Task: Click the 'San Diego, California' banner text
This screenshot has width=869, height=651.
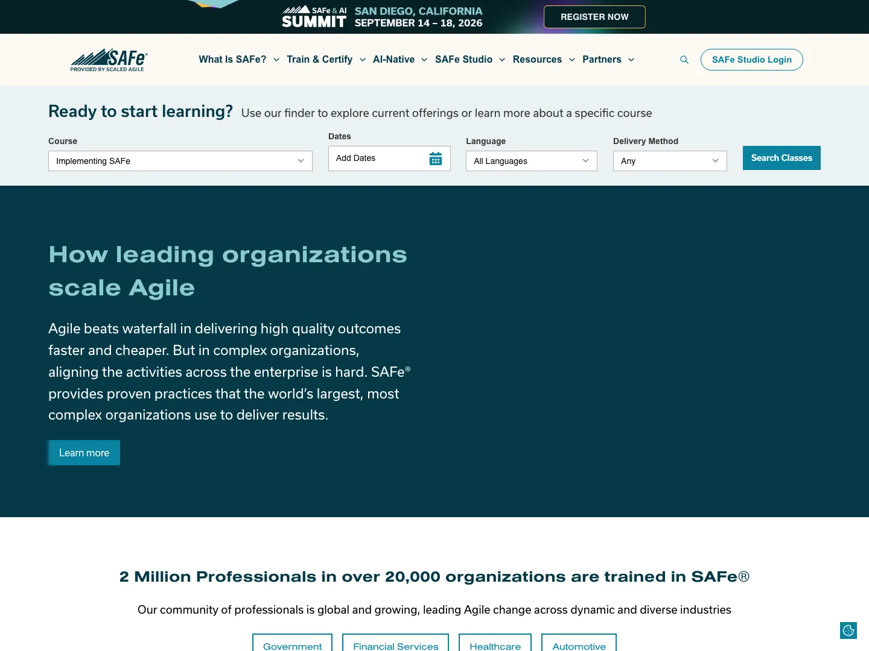Action: click(419, 11)
